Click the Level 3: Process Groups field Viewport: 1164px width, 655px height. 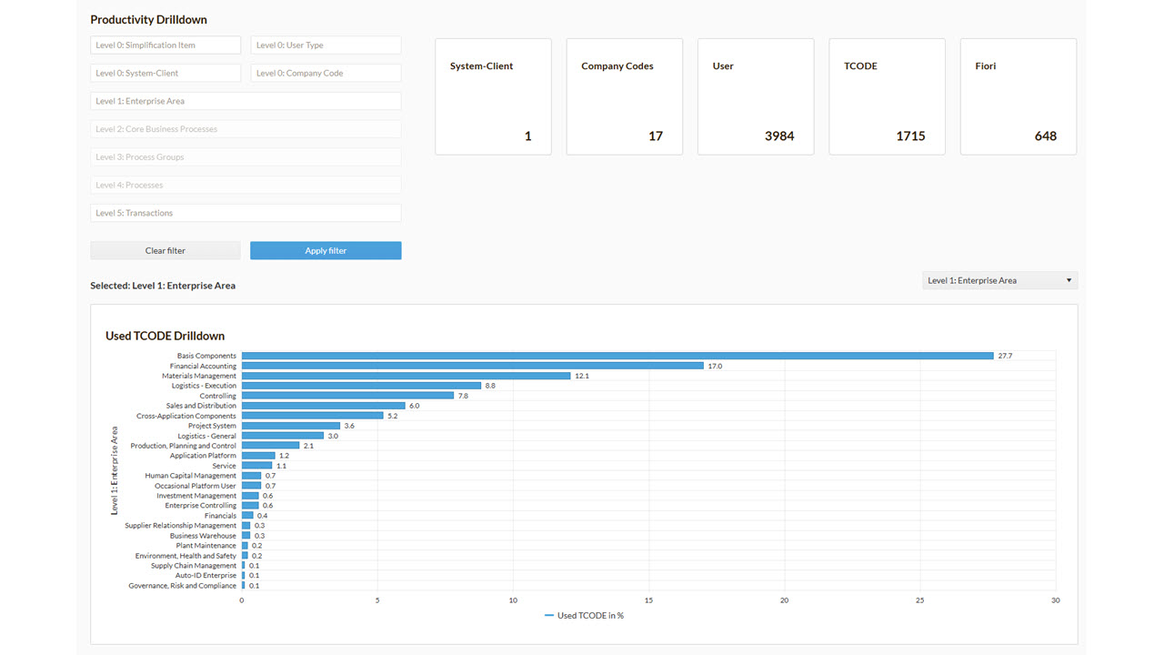tap(246, 157)
